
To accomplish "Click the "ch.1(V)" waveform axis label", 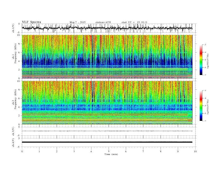I will (13, 28).
